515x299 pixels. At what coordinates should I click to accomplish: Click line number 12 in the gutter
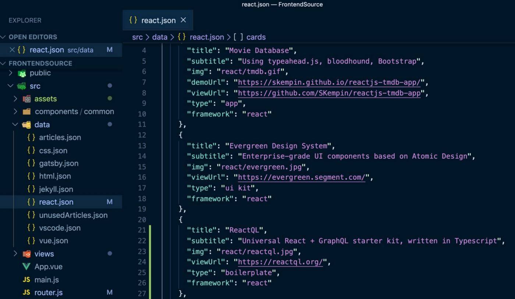point(142,135)
